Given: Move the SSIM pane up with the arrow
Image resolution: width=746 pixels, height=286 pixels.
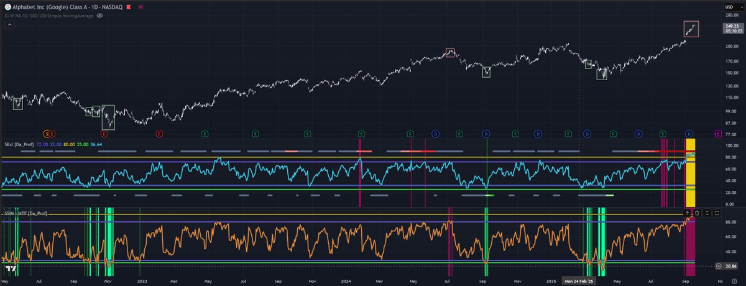Looking at the screenshot, I should click(x=687, y=213).
